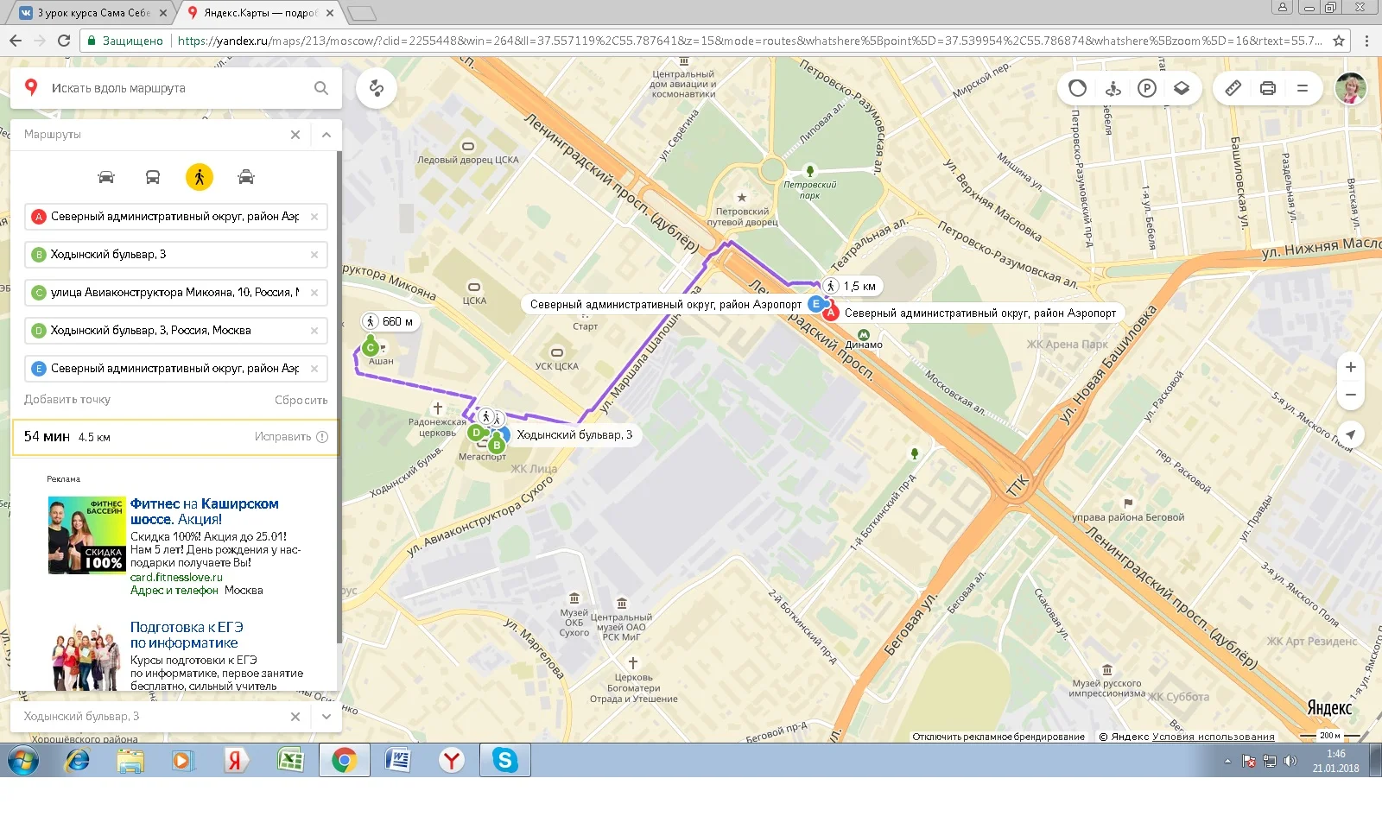Click the search magnifier in the route search box
The image size is (1382, 829).
click(321, 88)
